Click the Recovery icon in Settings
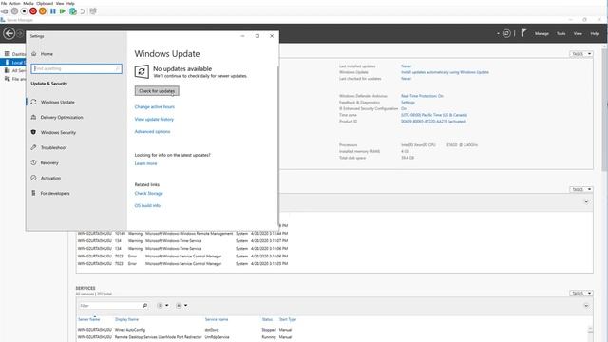 click(33, 162)
